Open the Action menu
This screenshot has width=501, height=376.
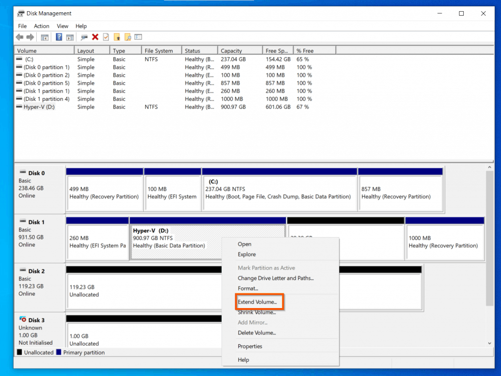(42, 26)
